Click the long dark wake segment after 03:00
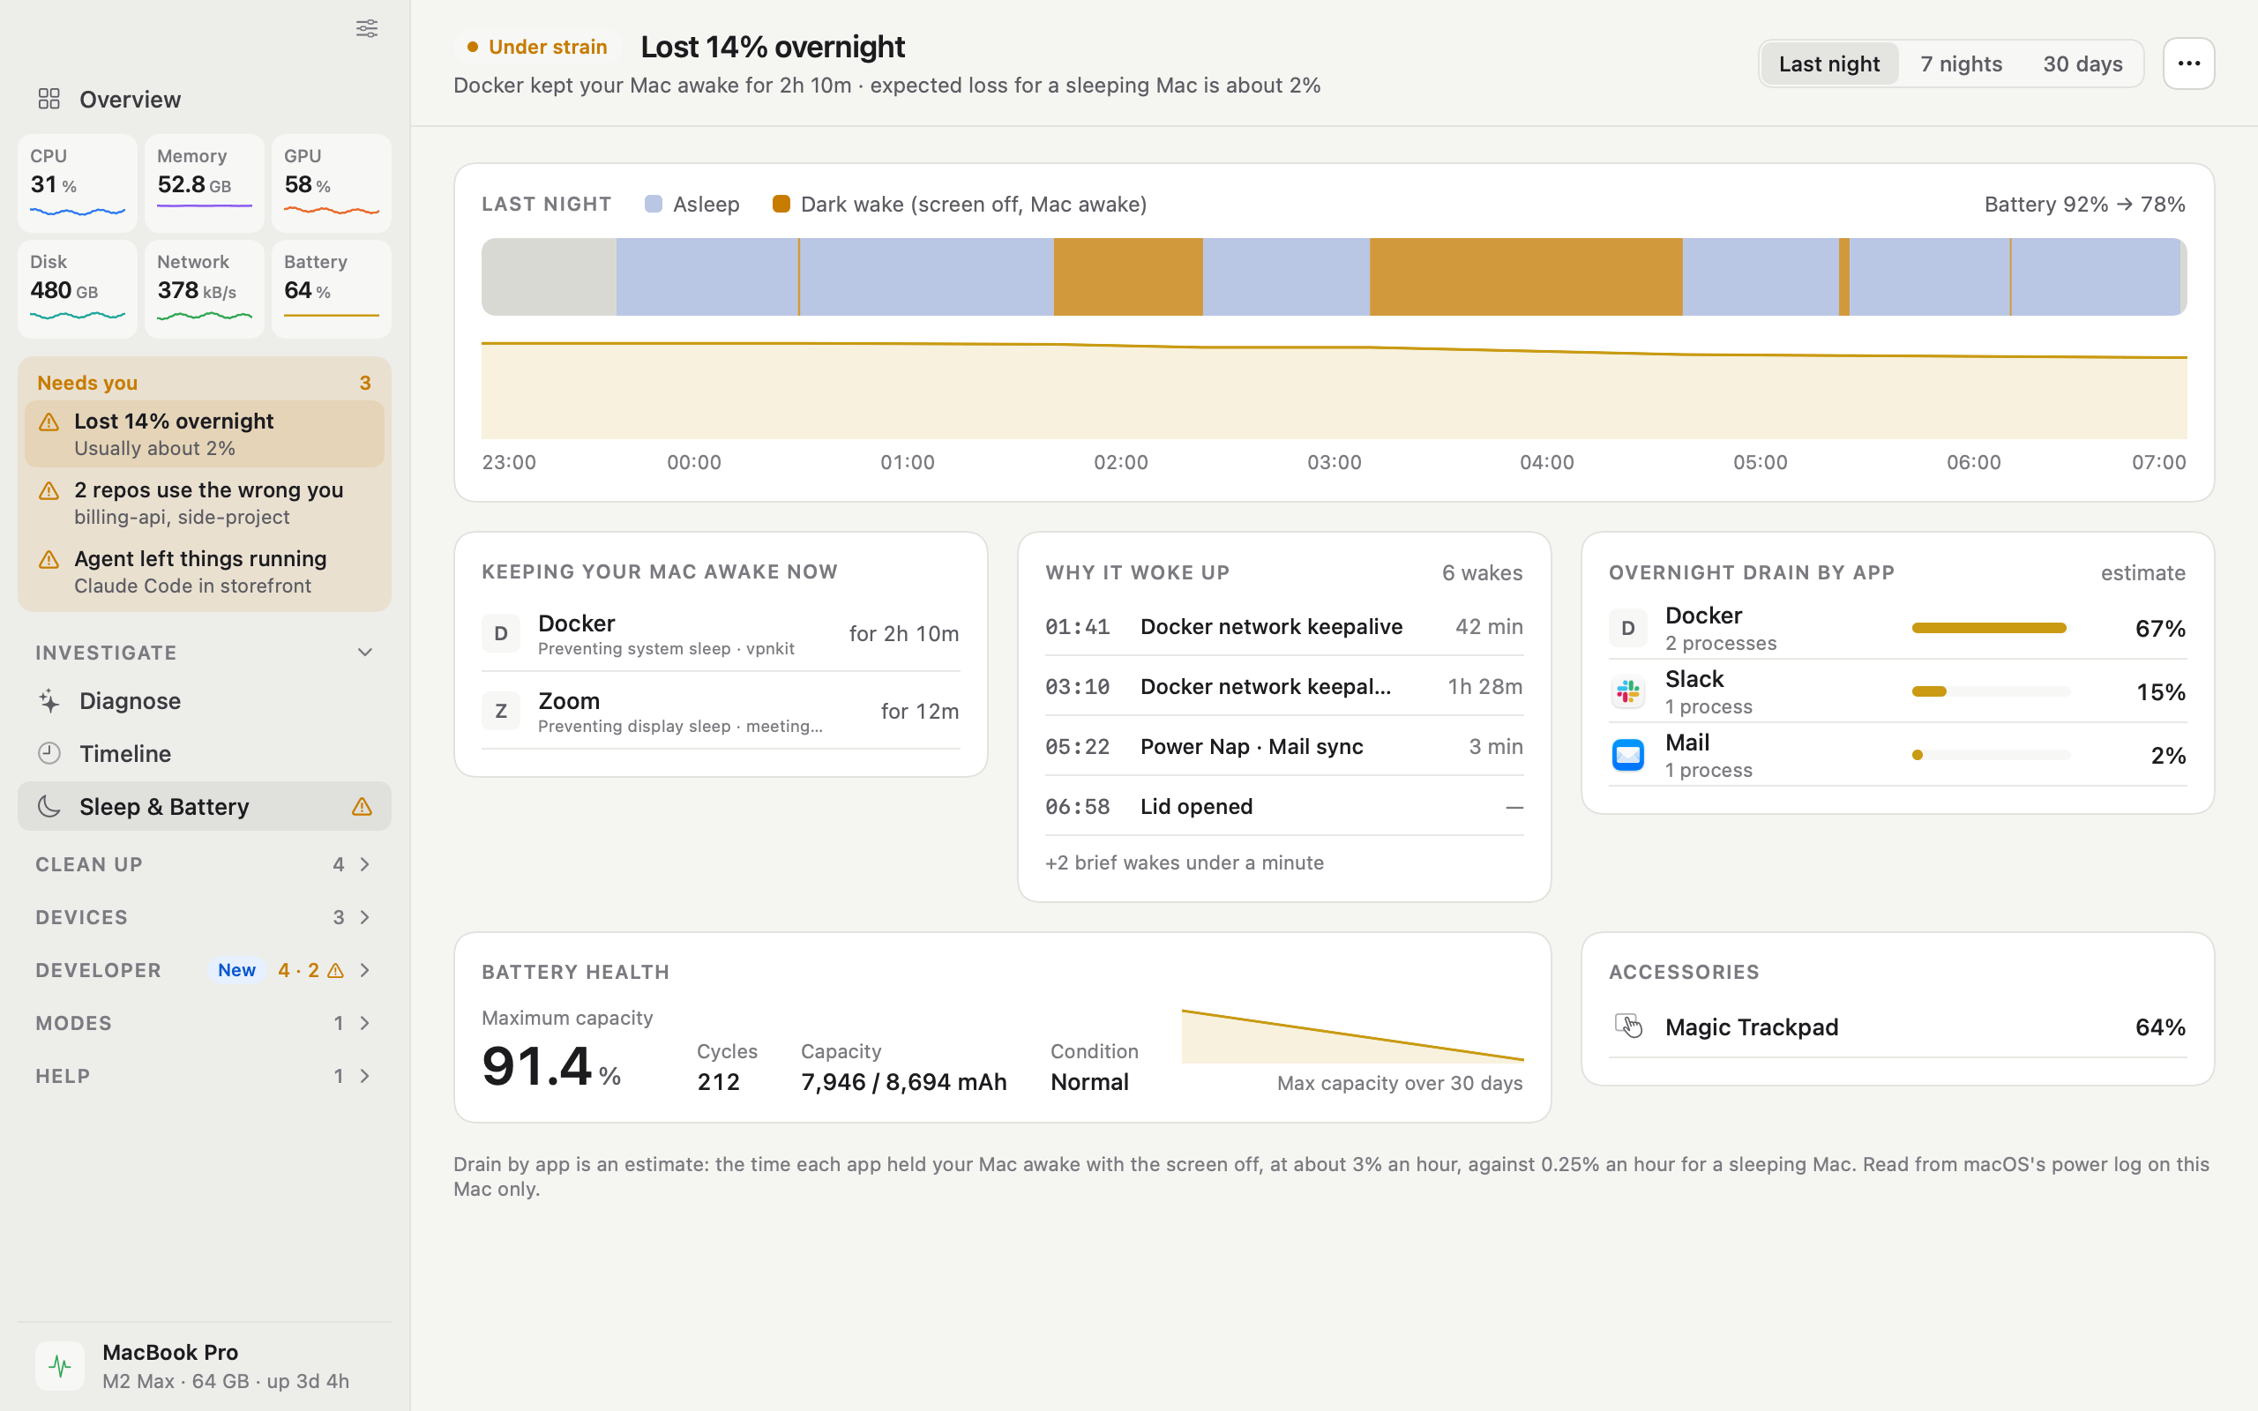 [1526, 276]
